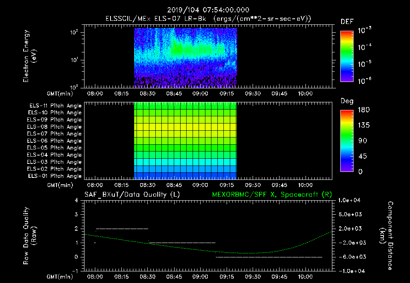The image size is (410, 283).
Task: Click the Component Distance (km) axis label
Action: (386, 236)
